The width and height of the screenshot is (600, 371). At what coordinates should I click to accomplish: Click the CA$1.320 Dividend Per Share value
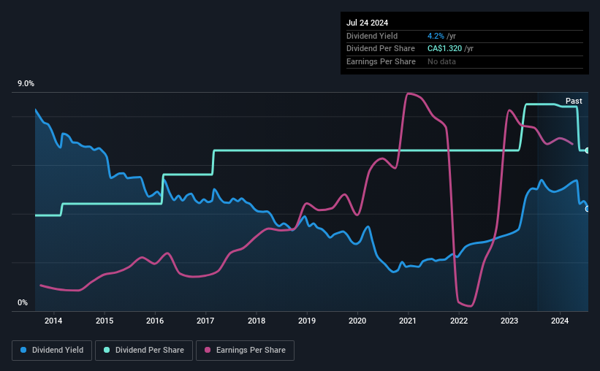pos(444,49)
